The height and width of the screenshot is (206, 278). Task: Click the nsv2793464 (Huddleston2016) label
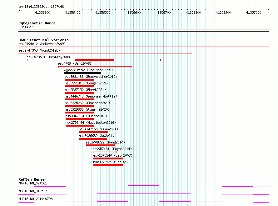tap(91, 123)
